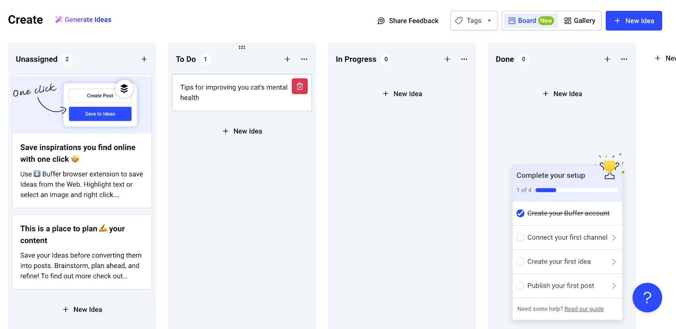Open the To Do column options menu
676x329 pixels.
[x=304, y=59]
